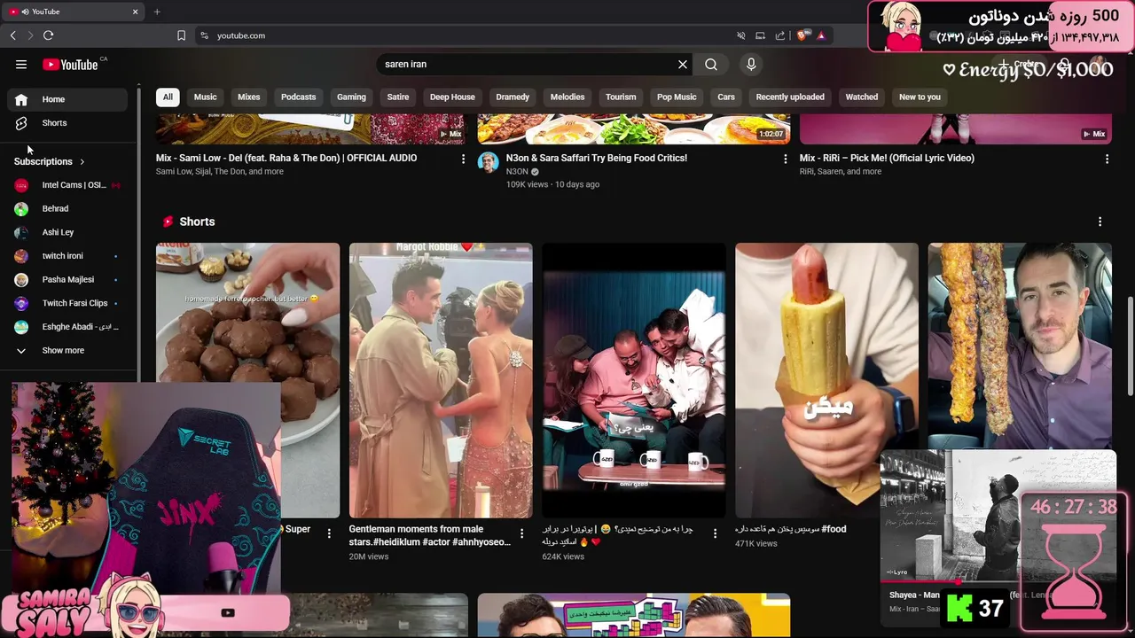Select the New to you filter chip
The width and height of the screenshot is (1135, 638).
(x=920, y=97)
